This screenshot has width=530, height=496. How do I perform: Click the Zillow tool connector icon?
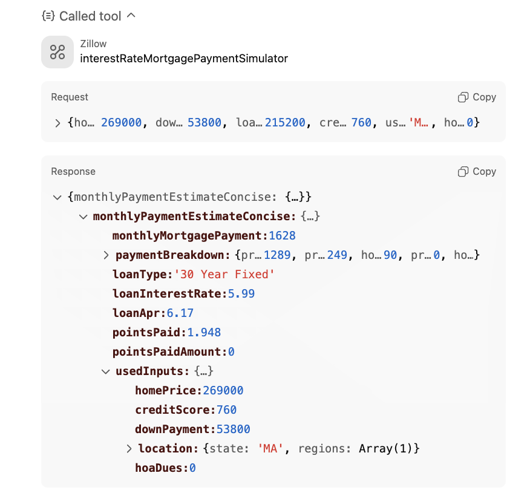point(57,52)
